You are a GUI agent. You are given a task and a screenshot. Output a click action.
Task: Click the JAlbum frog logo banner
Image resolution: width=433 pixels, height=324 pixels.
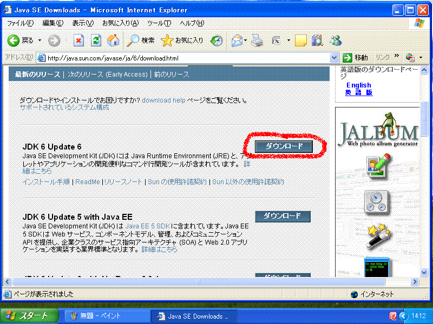(x=378, y=130)
